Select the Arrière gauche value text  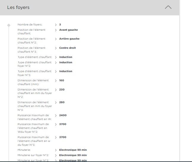(x=69, y=39)
